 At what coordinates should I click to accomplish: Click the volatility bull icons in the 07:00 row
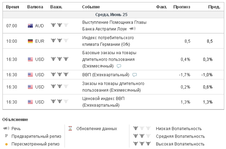[x=59, y=25]
